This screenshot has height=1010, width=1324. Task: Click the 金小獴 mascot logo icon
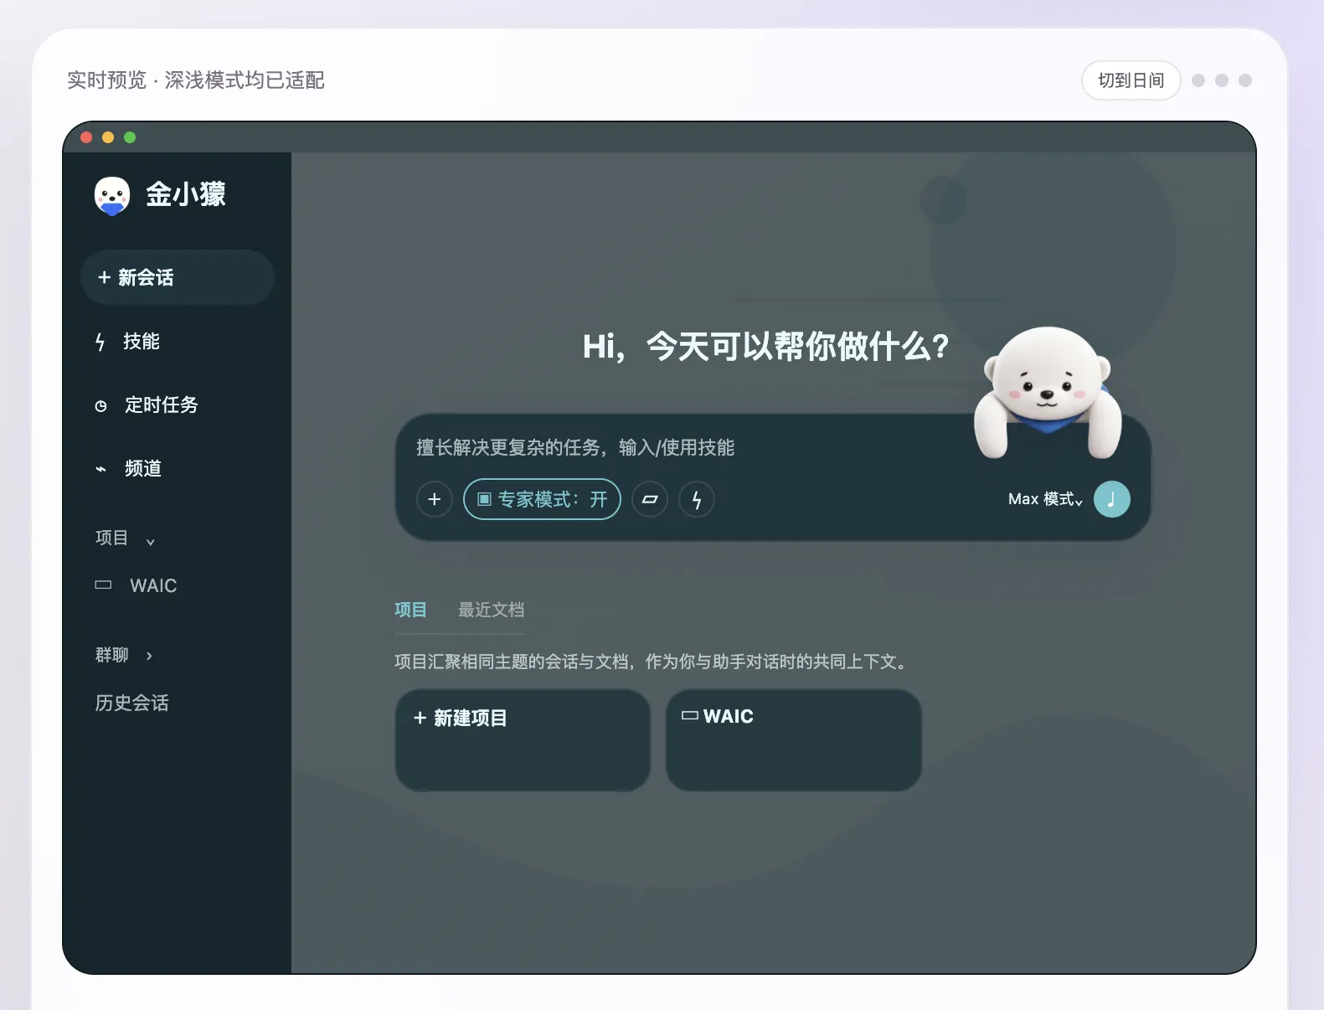[111, 196]
